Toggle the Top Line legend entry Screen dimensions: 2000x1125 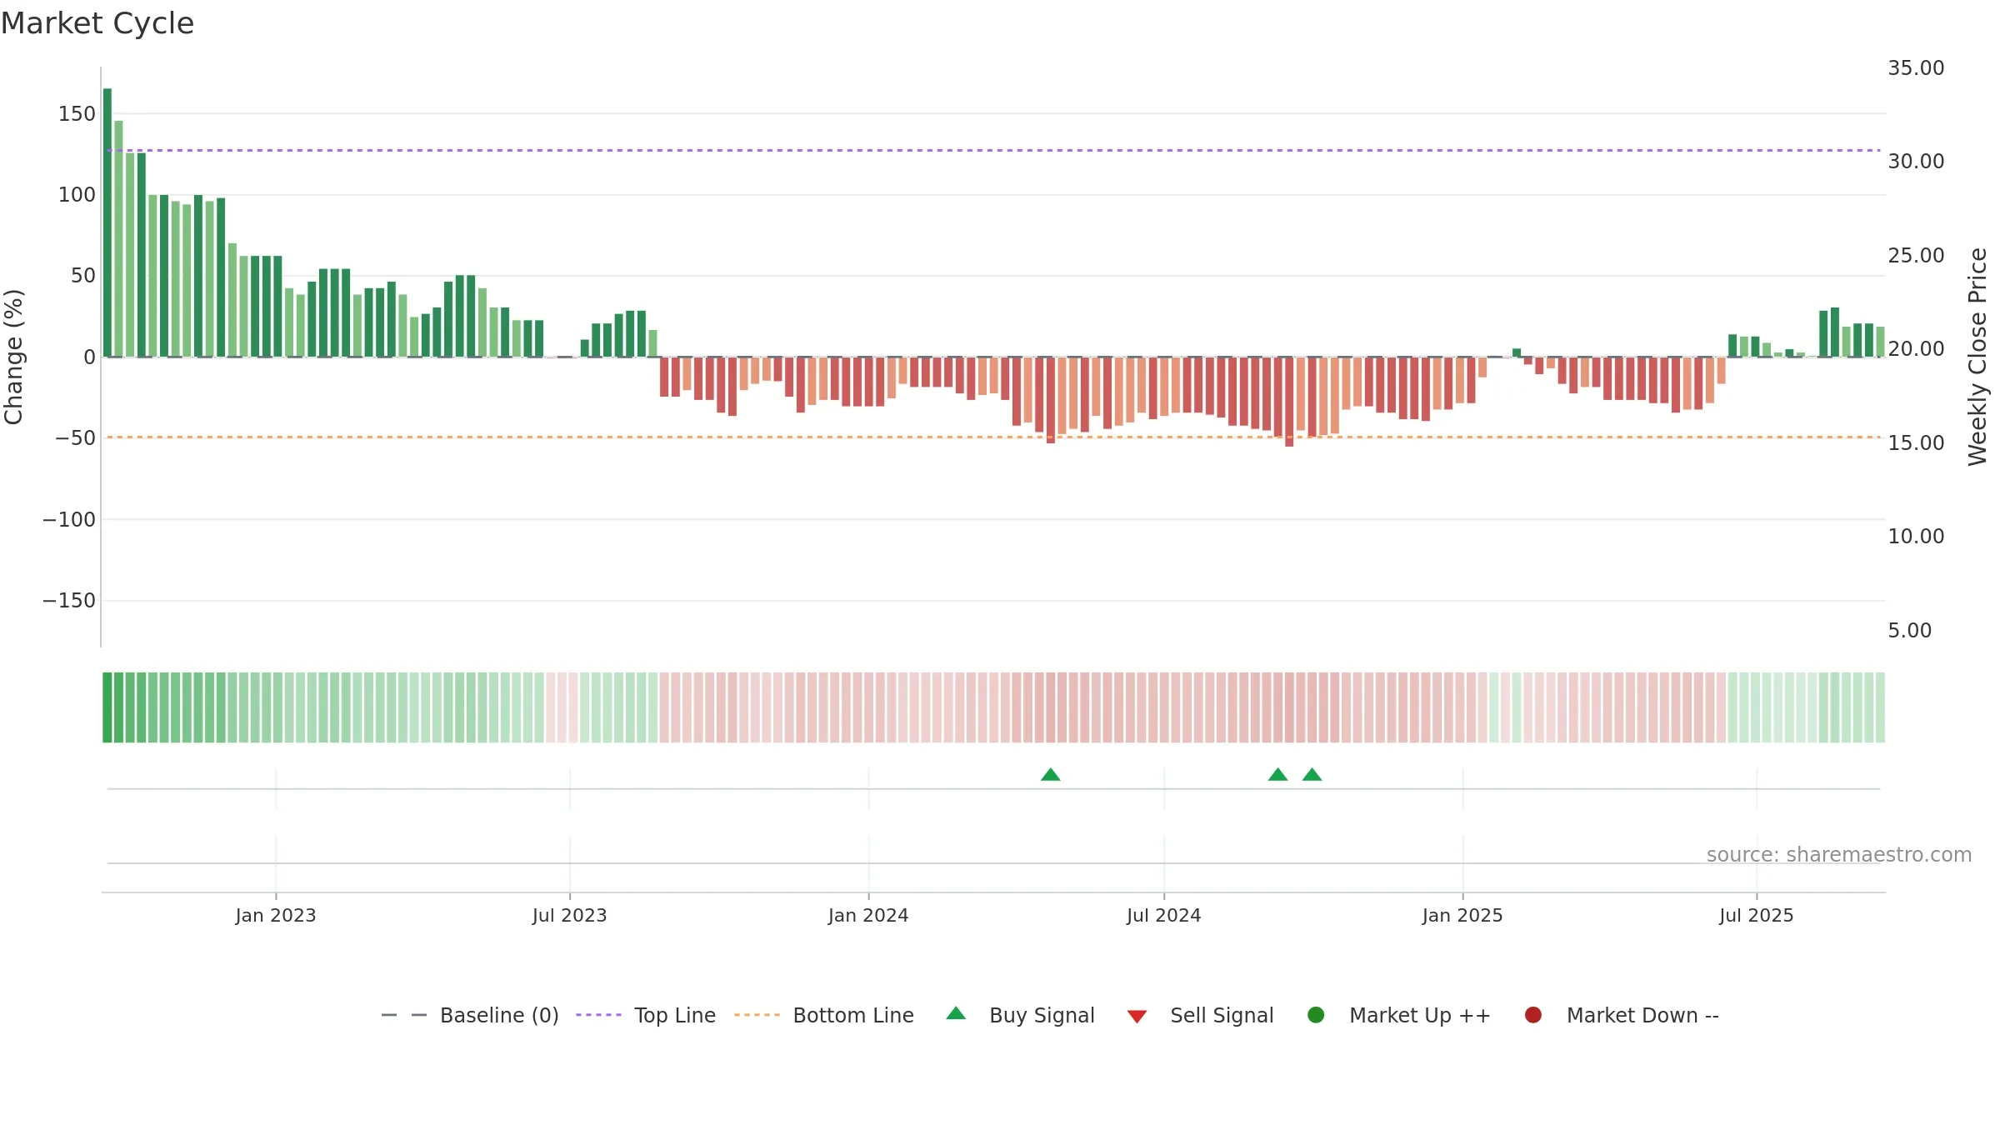click(x=646, y=1015)
